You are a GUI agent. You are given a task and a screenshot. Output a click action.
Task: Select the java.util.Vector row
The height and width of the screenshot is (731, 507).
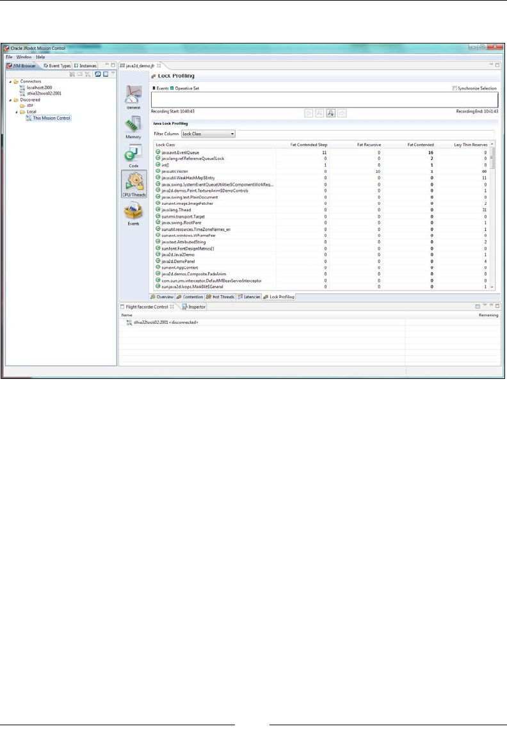coord(321,171)
